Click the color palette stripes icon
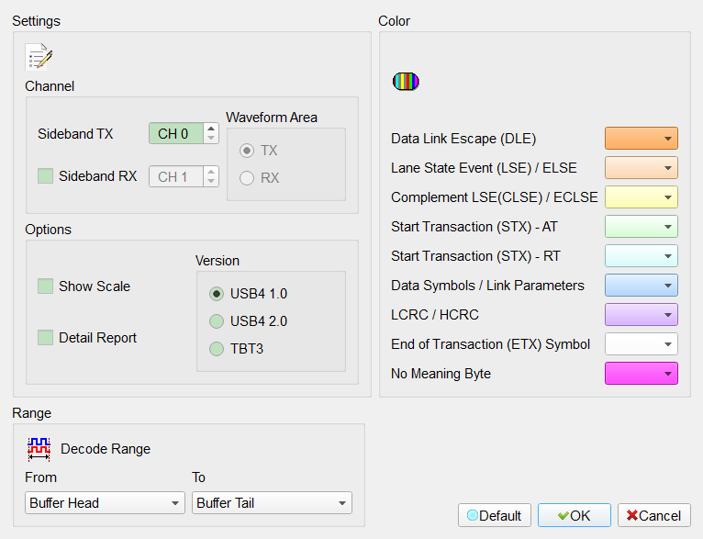Viewport: 703px width, 539px height. [x=406, y=81]
